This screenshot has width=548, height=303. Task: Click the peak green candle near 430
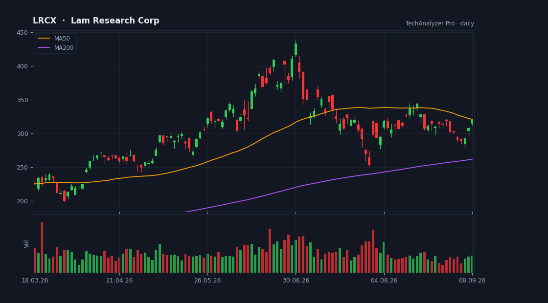296,49
